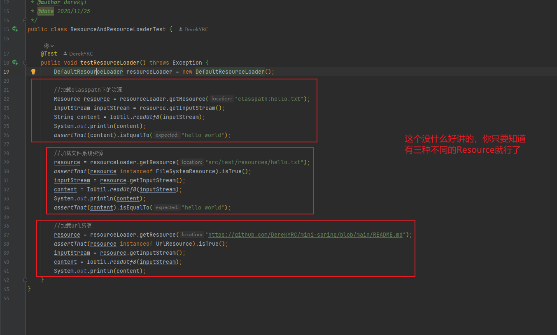Toggle the fold marker at the Javadoc comment end

click(x=26, y=20)
